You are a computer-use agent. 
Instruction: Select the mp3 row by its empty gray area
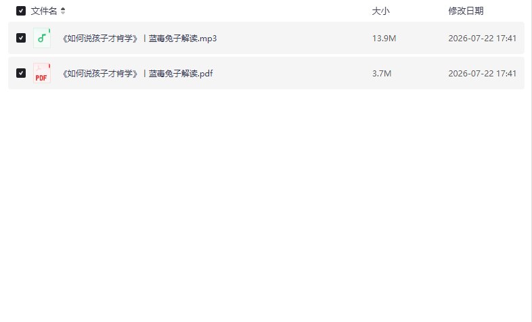click(292, 38)
